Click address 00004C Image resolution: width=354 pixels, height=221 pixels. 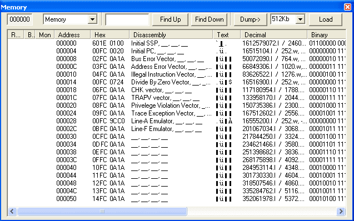(66, 191)
